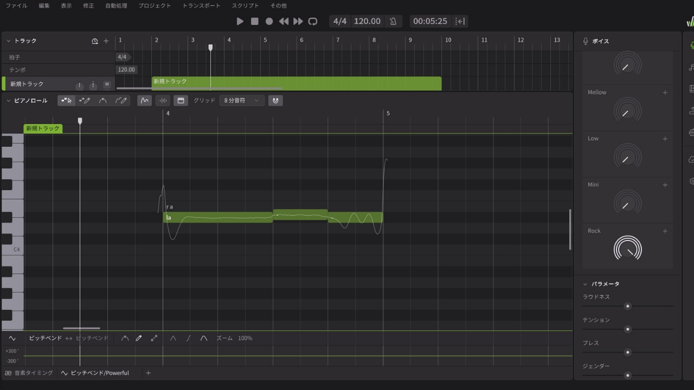Adjust the ラウドネス slider handle

(x=628, y=306)
